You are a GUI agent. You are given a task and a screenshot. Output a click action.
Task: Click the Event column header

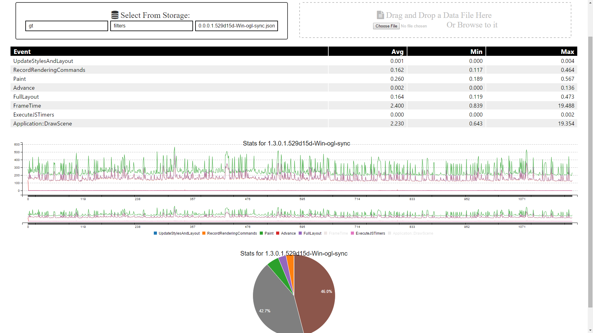pyautogui.click(x=22, y=51)
